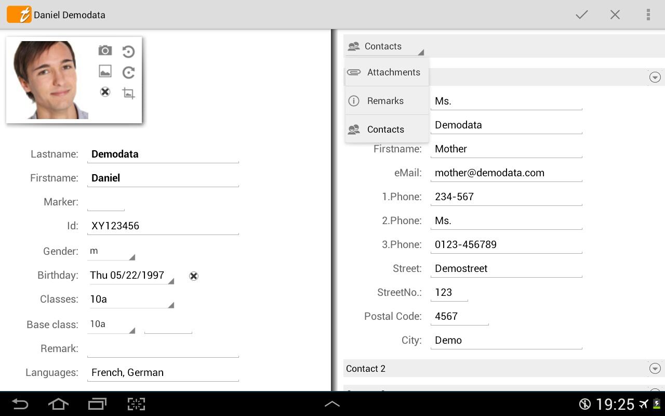Clear the birthday date
The image size is (665, 416).
click(194, 276)
